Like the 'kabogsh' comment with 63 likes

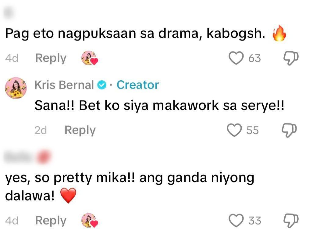click(x=237, y=58)
